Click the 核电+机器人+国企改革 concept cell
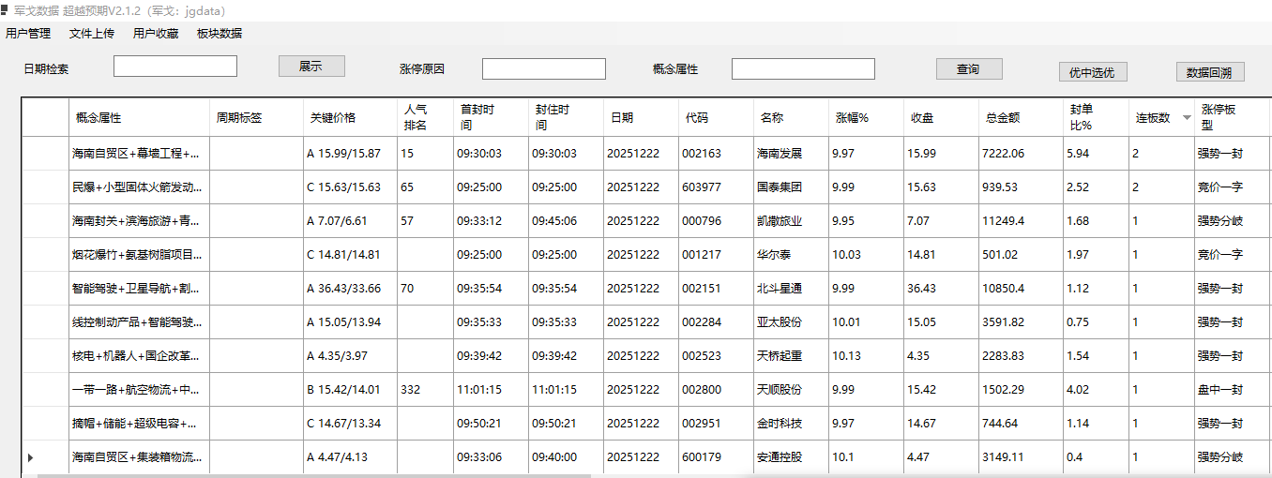Viewport: 1272px width, 478px height. tap(140, 356)
